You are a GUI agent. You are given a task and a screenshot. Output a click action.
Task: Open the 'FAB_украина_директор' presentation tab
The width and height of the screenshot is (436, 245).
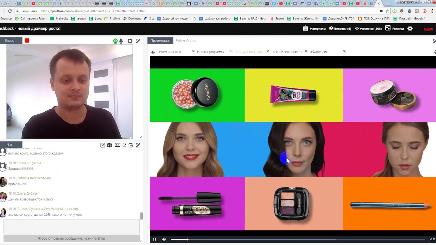tap(250, 52)
